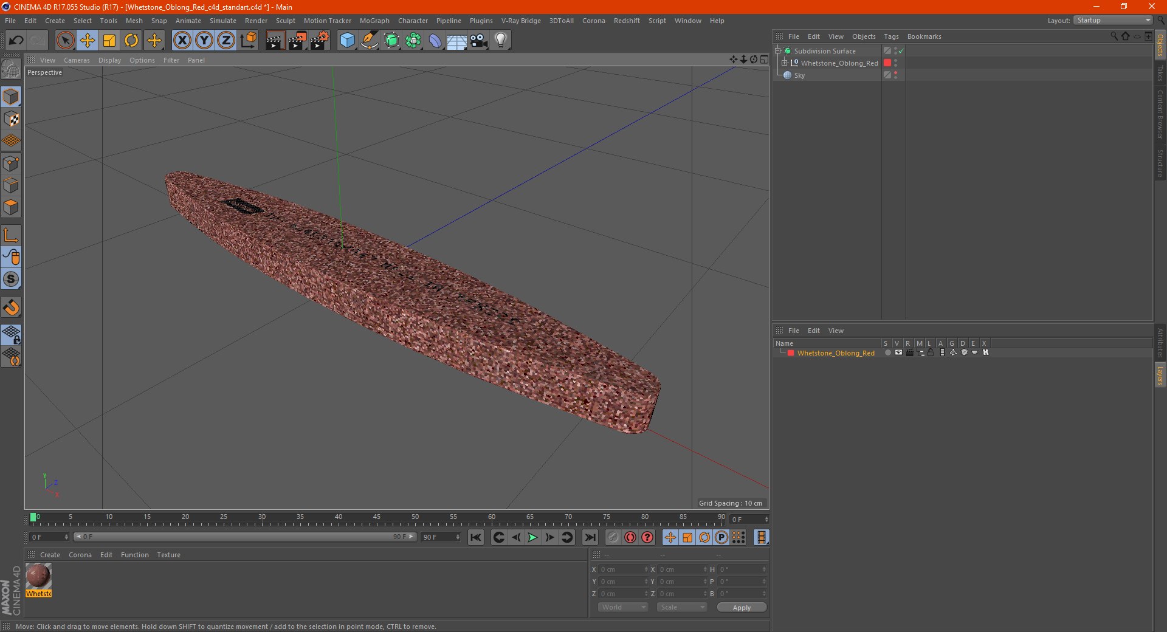The image size is (1167, 632).
Task: Switch to Edges mode
Action: pos(11,185)
